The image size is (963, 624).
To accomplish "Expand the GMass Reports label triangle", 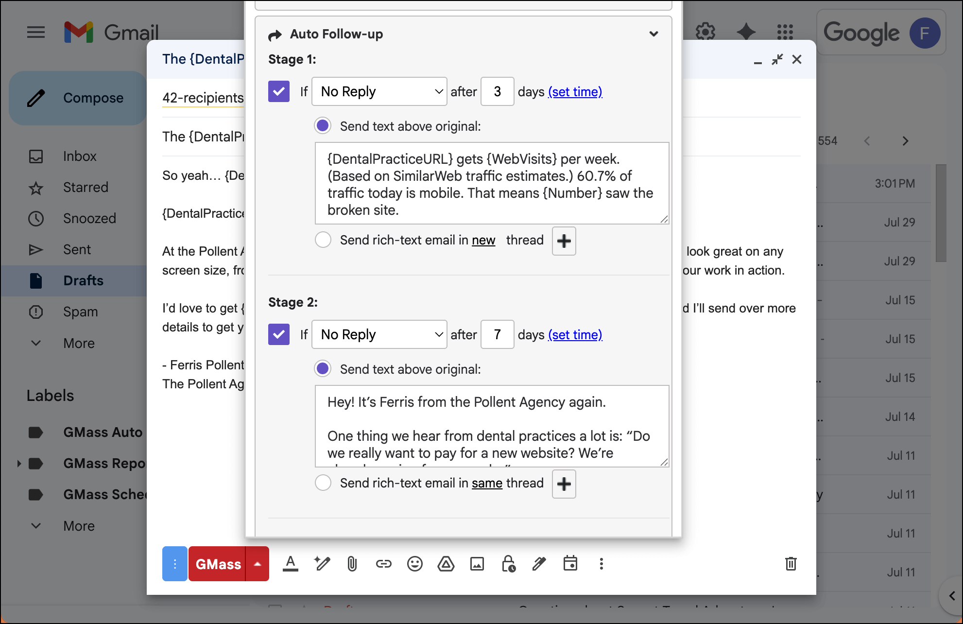I will (19, 464).
